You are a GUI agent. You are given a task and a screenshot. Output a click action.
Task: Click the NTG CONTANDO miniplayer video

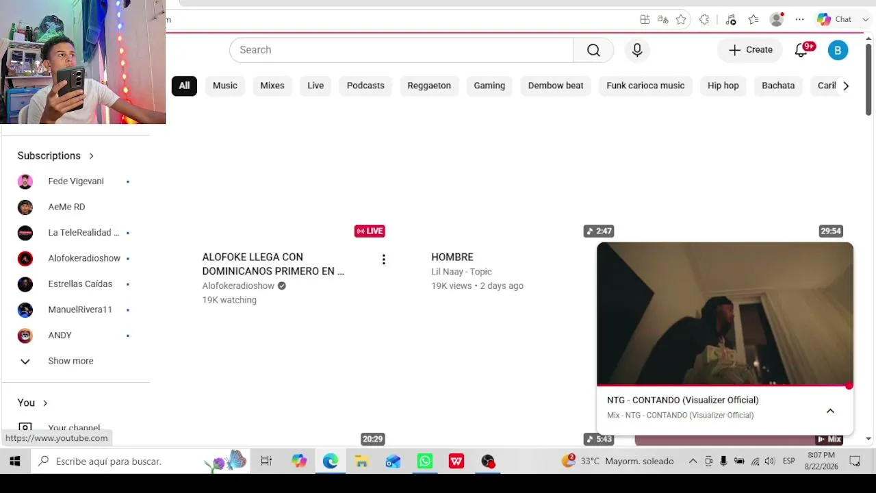point(725,314)
